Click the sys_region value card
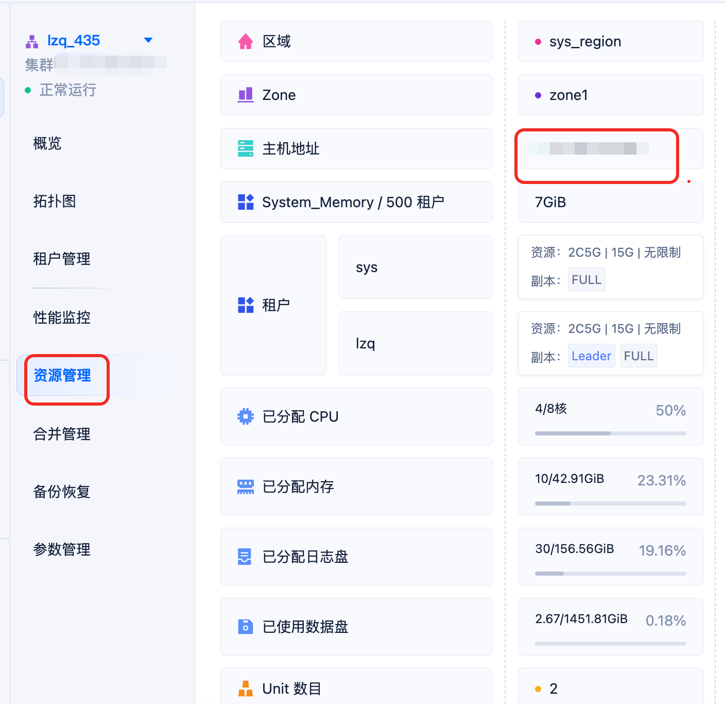 611,41
